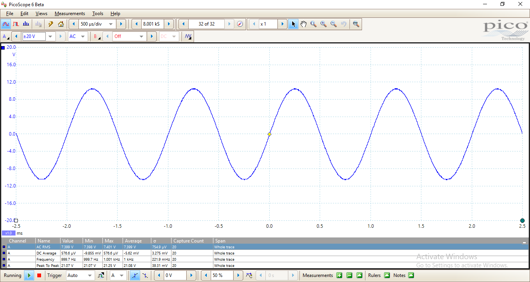
Task: Open the File menu
Action: pyautogui.click(x=10, y=14)
